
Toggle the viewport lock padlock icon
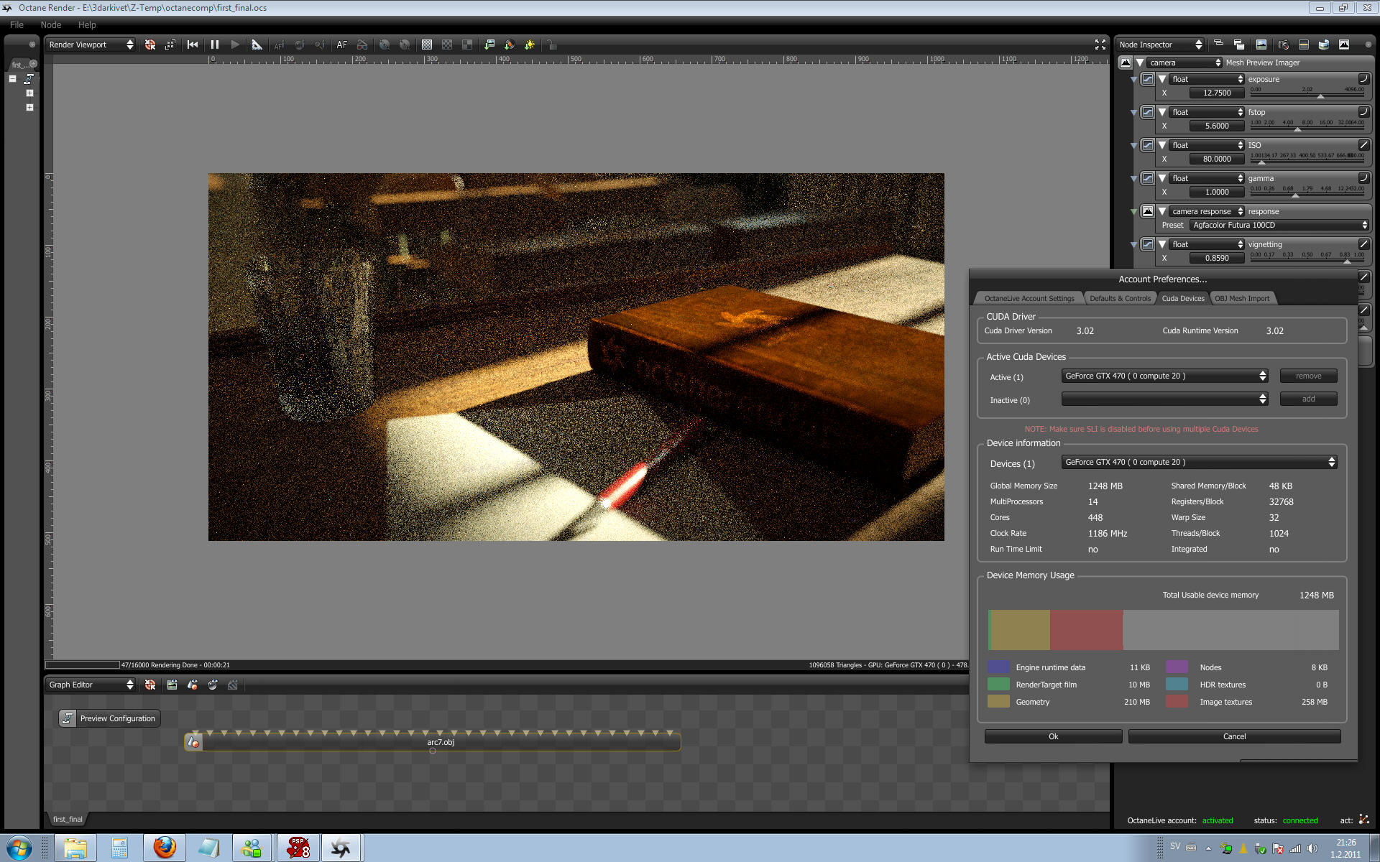[552, 45]
